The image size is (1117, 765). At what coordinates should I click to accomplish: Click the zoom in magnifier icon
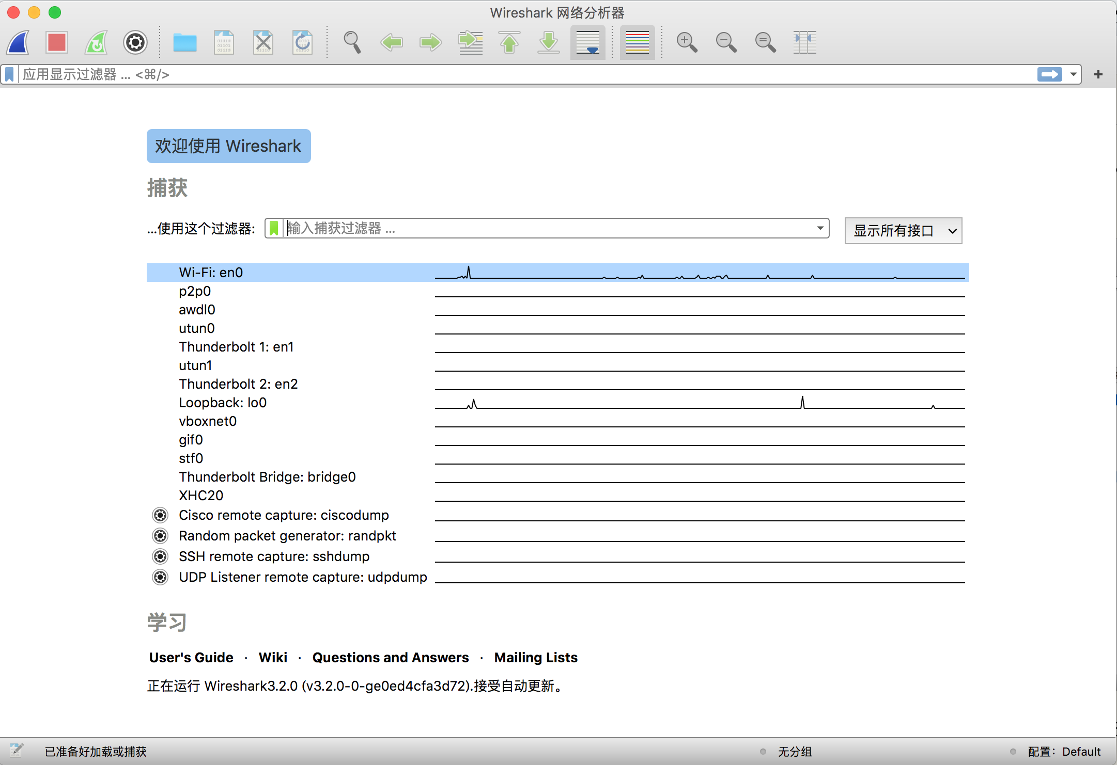(687, 42)
